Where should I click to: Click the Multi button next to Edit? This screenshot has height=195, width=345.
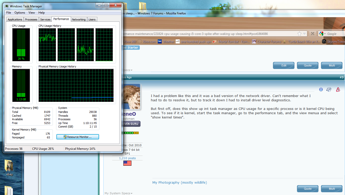click(x=332, y=65)
